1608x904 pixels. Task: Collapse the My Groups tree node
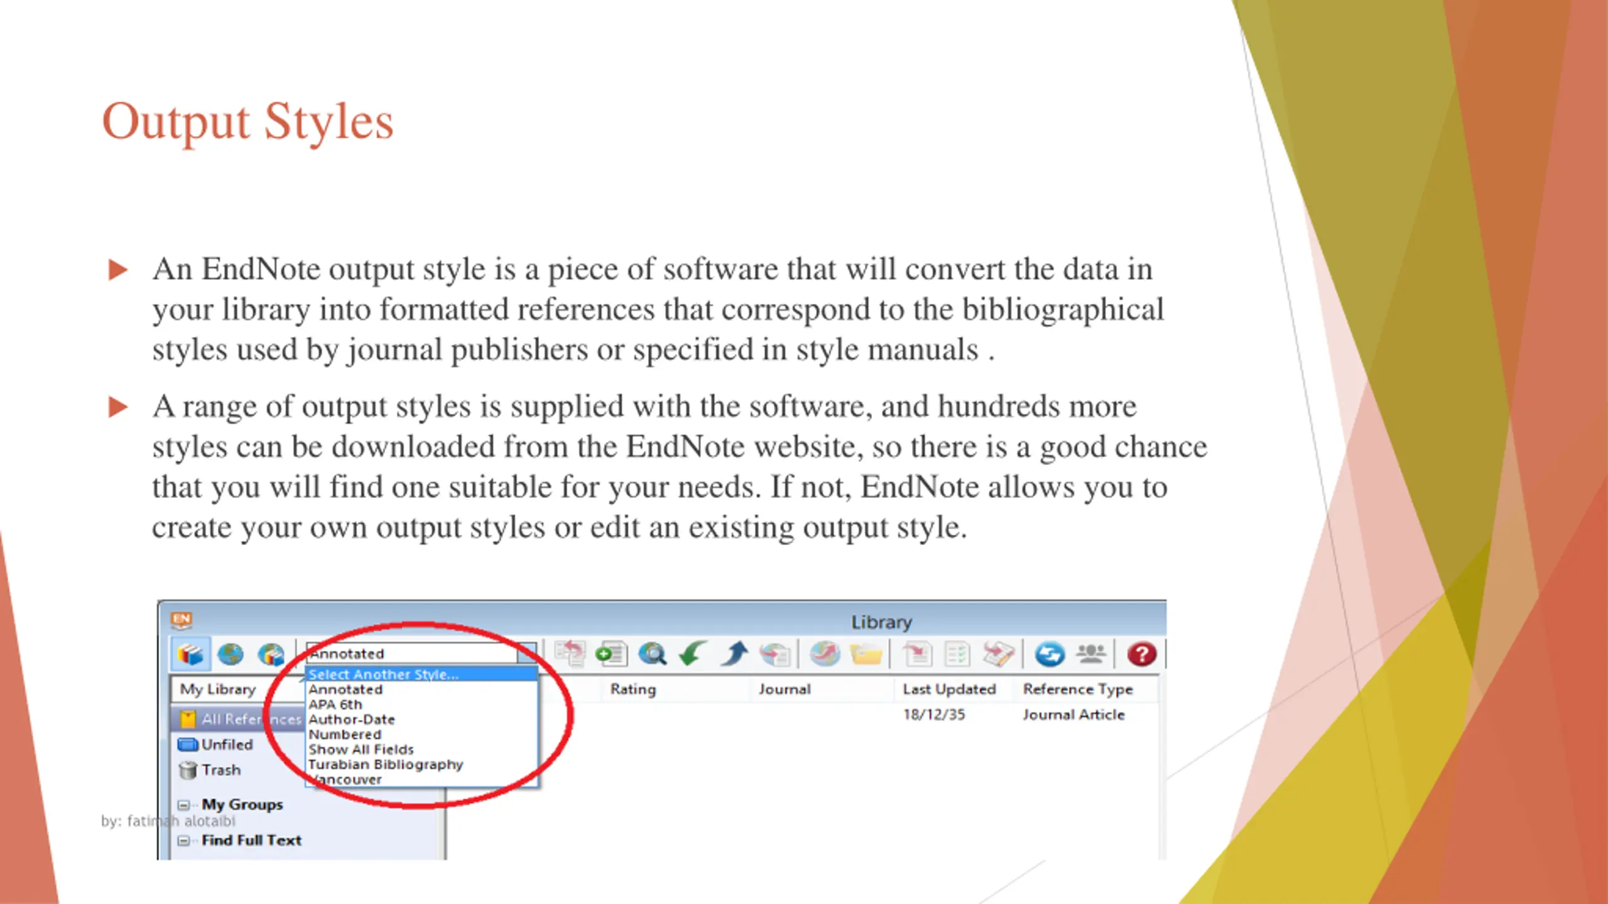pos(183,805)
